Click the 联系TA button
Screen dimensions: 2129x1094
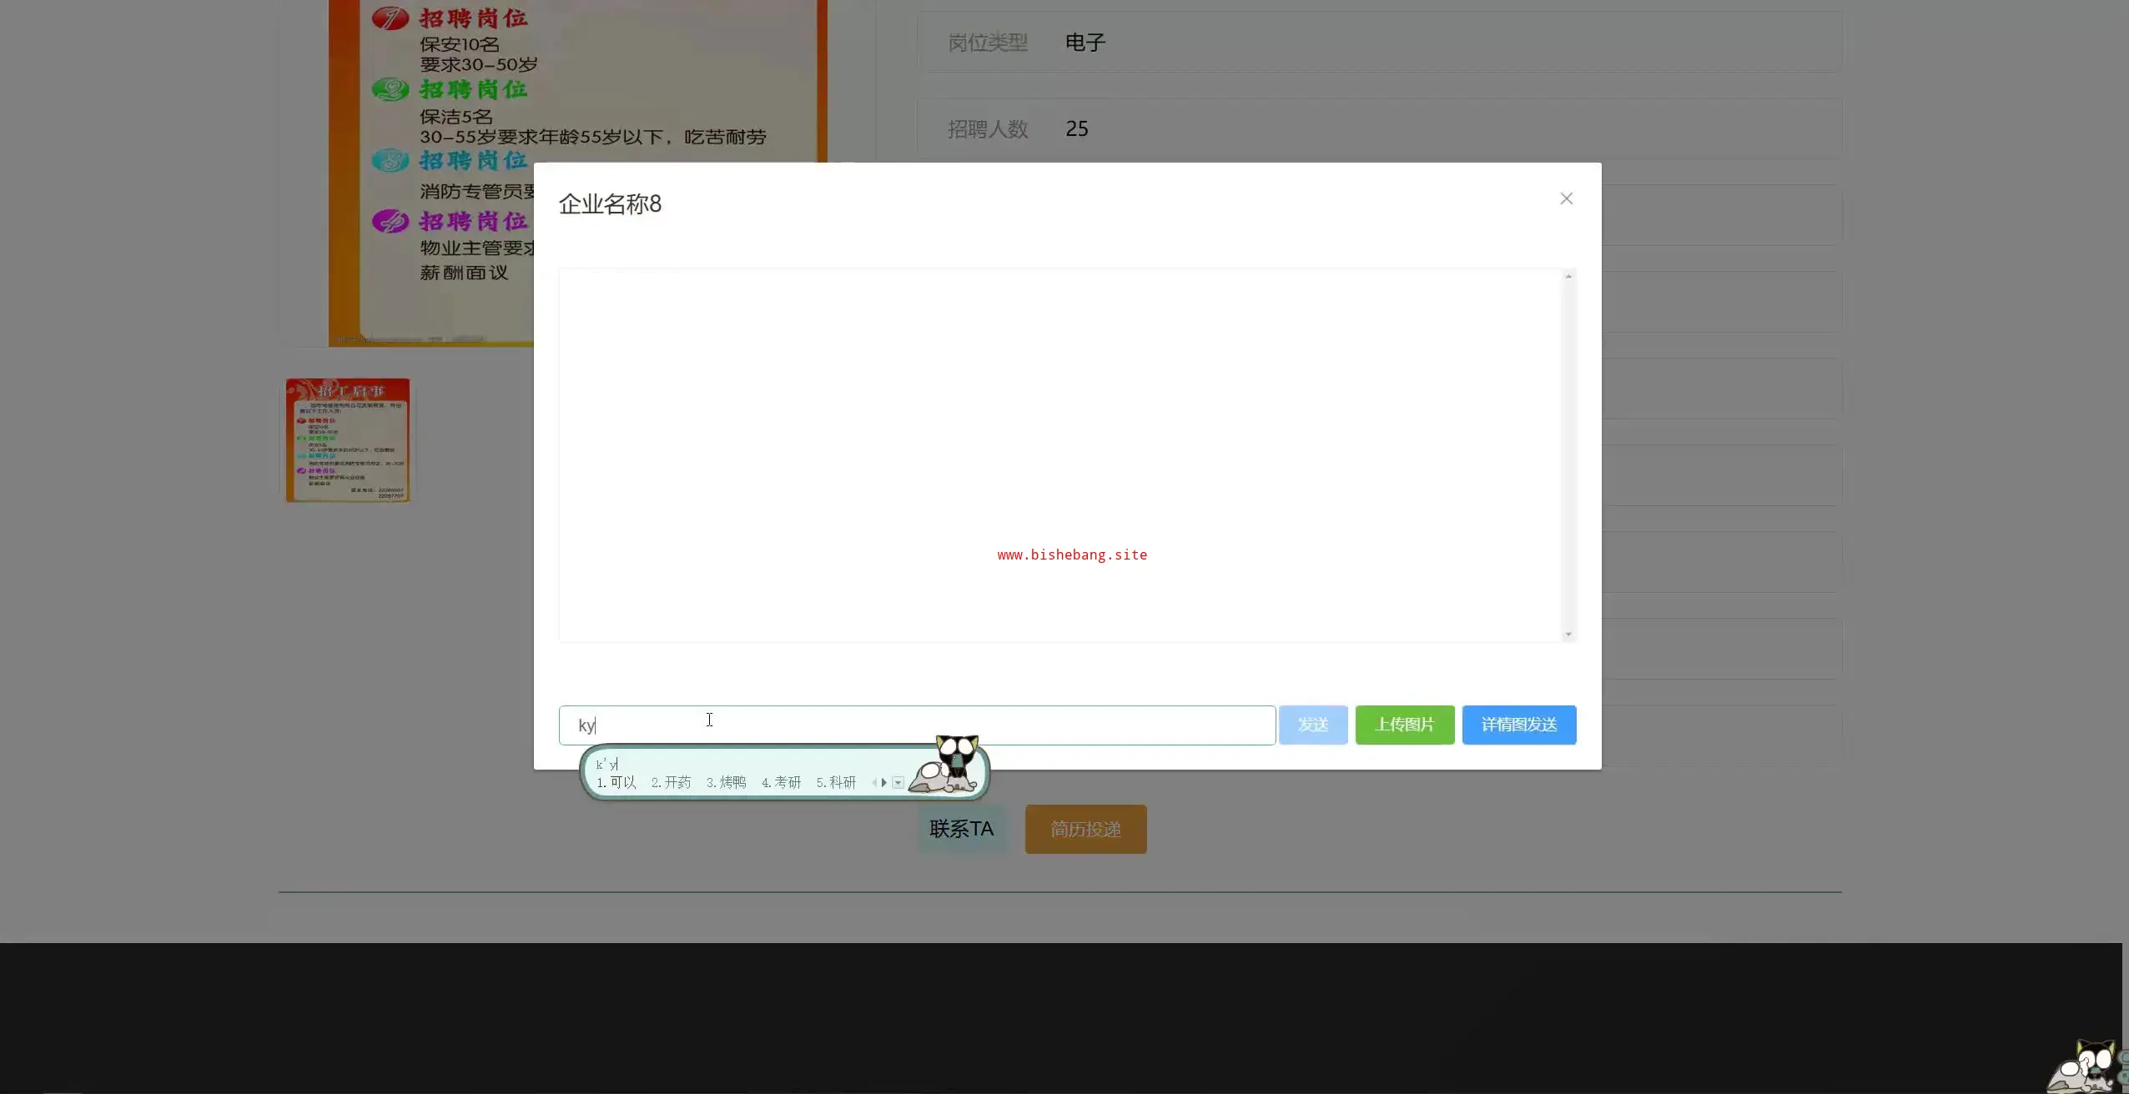tap(961, 829)
